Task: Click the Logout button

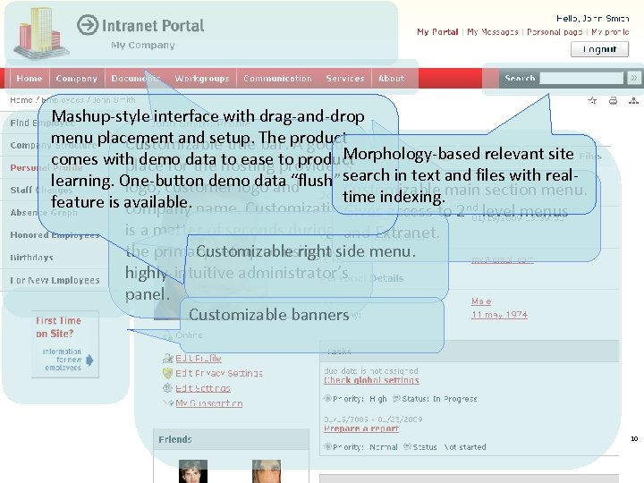Action: coord(599,49)
